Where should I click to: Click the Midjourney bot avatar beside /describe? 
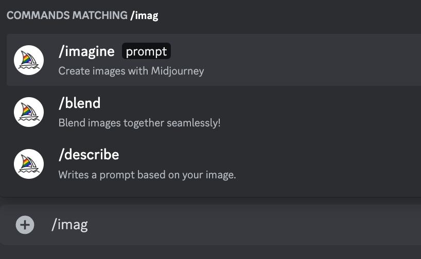tap(29, 164)
